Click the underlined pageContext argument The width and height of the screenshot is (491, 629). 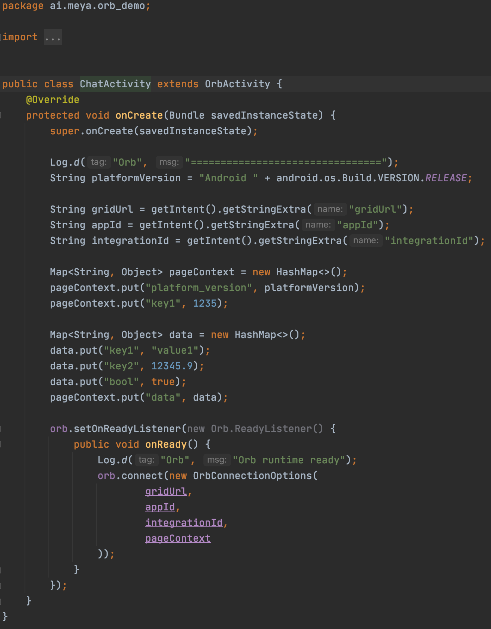click(178, 538)
